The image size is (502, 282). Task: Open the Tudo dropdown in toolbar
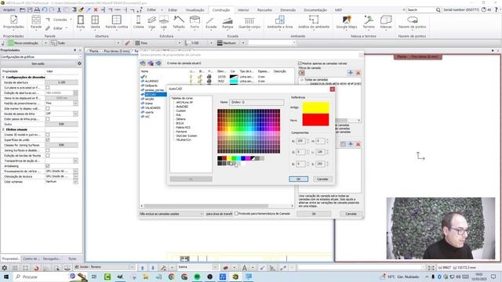pyautogui.click(x=118, y=43)
